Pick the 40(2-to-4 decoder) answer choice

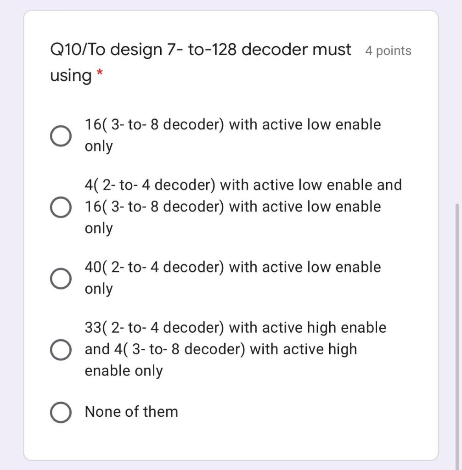pos(60,277)
